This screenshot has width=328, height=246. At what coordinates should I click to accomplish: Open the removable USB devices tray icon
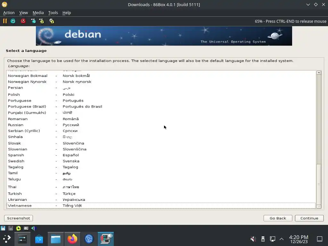[263, 239]
